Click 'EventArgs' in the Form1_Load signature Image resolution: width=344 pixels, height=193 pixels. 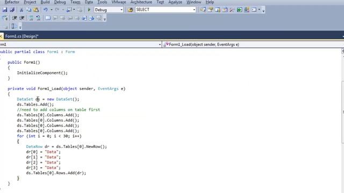(x=108, y=88)
